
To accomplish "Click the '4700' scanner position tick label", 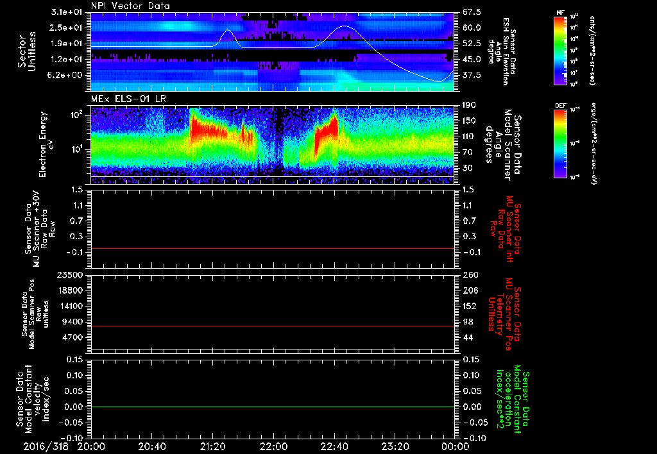I will click(x=73, y=337).
